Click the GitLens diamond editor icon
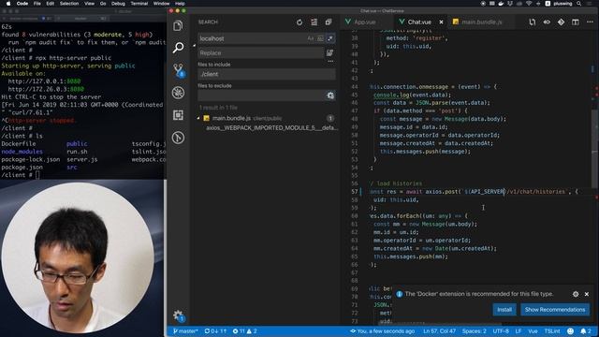Viewport: 599px width, 337px height. tap(561, 22)
